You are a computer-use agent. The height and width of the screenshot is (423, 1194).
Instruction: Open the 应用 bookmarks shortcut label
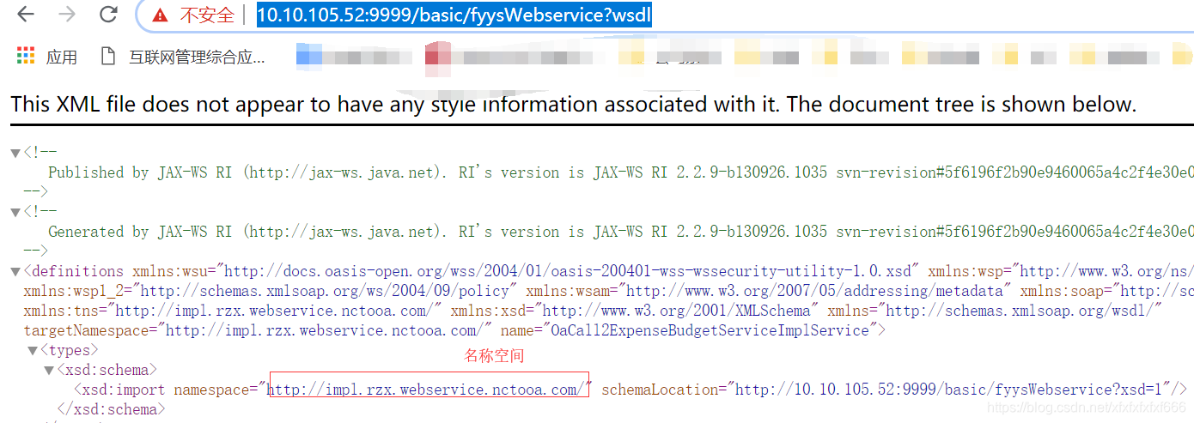tap(62, 57)
